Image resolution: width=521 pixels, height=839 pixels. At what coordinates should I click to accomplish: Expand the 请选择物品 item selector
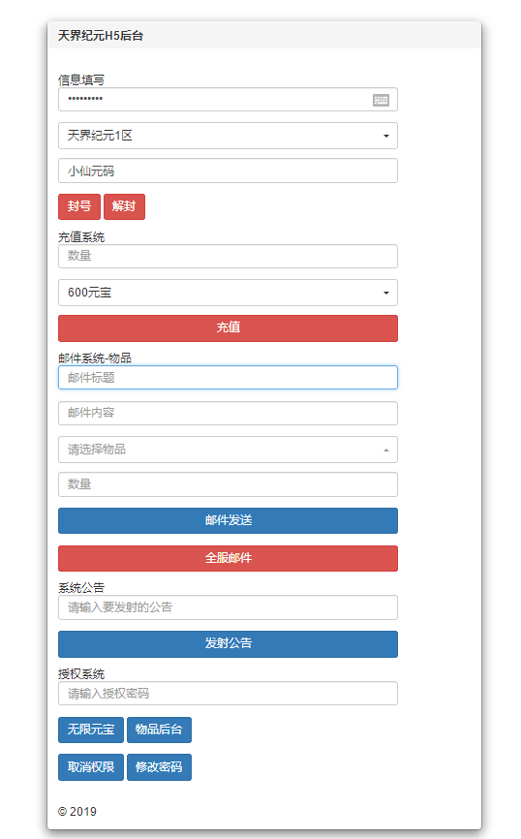coord(228,450)
